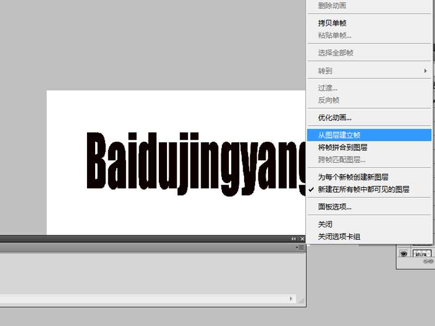Collapse the Animation panel with the double-chevron icon
The height and width of the screenshot is (326, 435).
tap(294, 238)
